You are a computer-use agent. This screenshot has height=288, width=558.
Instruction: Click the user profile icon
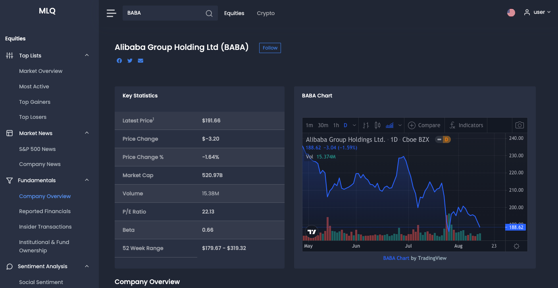527,12
